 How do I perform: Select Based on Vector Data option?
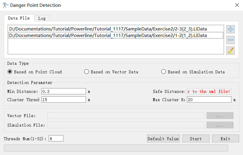(x=111, y=72)
